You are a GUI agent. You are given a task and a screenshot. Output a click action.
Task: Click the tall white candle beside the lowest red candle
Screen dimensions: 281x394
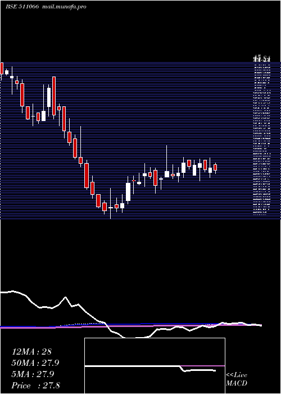pyautogui.click(x=128, y=192)
